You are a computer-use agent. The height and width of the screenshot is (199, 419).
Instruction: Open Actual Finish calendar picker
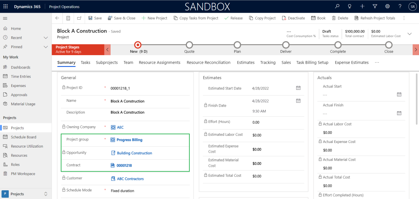pos(399,113)
